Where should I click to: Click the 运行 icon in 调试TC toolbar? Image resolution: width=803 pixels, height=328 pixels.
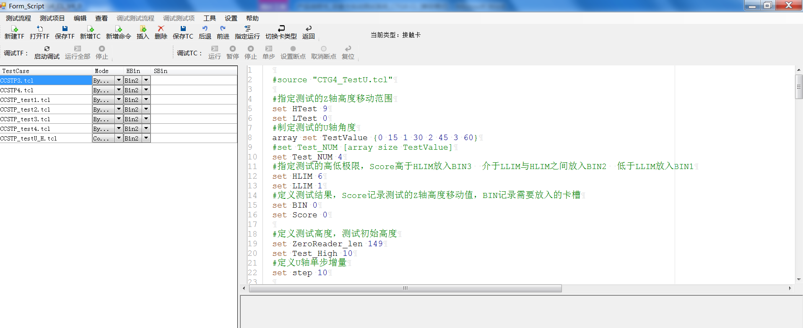coord(215,49)
